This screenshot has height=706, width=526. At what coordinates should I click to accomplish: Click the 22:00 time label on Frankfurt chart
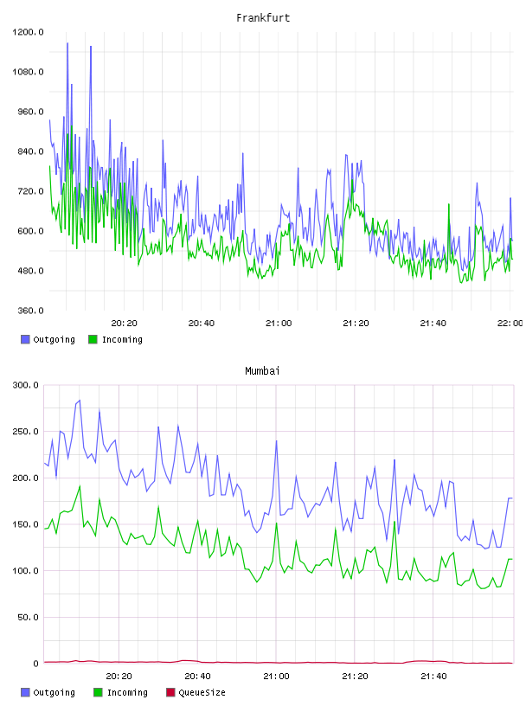(510, 324)
